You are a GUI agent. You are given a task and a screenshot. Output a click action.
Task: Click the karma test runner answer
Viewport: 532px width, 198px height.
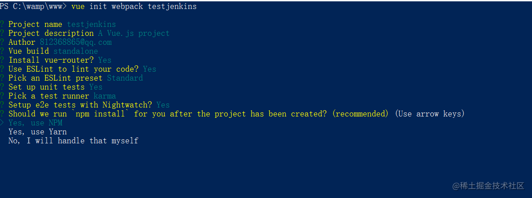pos(105,96)
